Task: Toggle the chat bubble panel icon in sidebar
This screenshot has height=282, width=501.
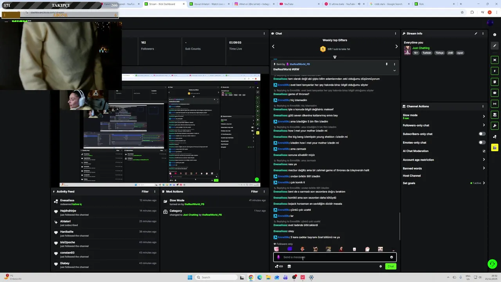Action: [495, 93]
